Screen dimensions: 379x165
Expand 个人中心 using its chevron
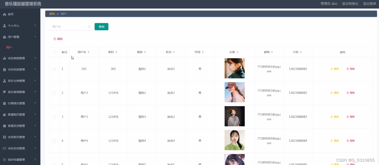tap(35, 25)
